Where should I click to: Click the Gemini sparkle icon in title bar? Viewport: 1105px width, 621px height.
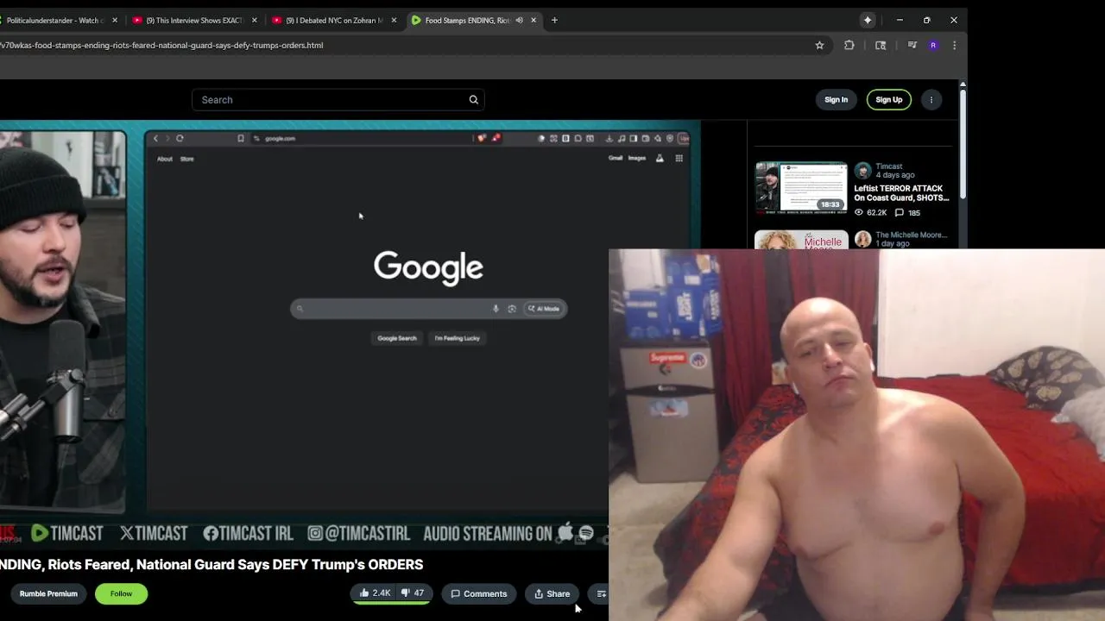click(x=868, y=20)
